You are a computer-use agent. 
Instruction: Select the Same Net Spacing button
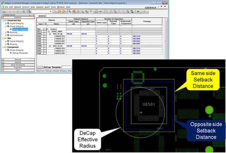coord(18,65)
